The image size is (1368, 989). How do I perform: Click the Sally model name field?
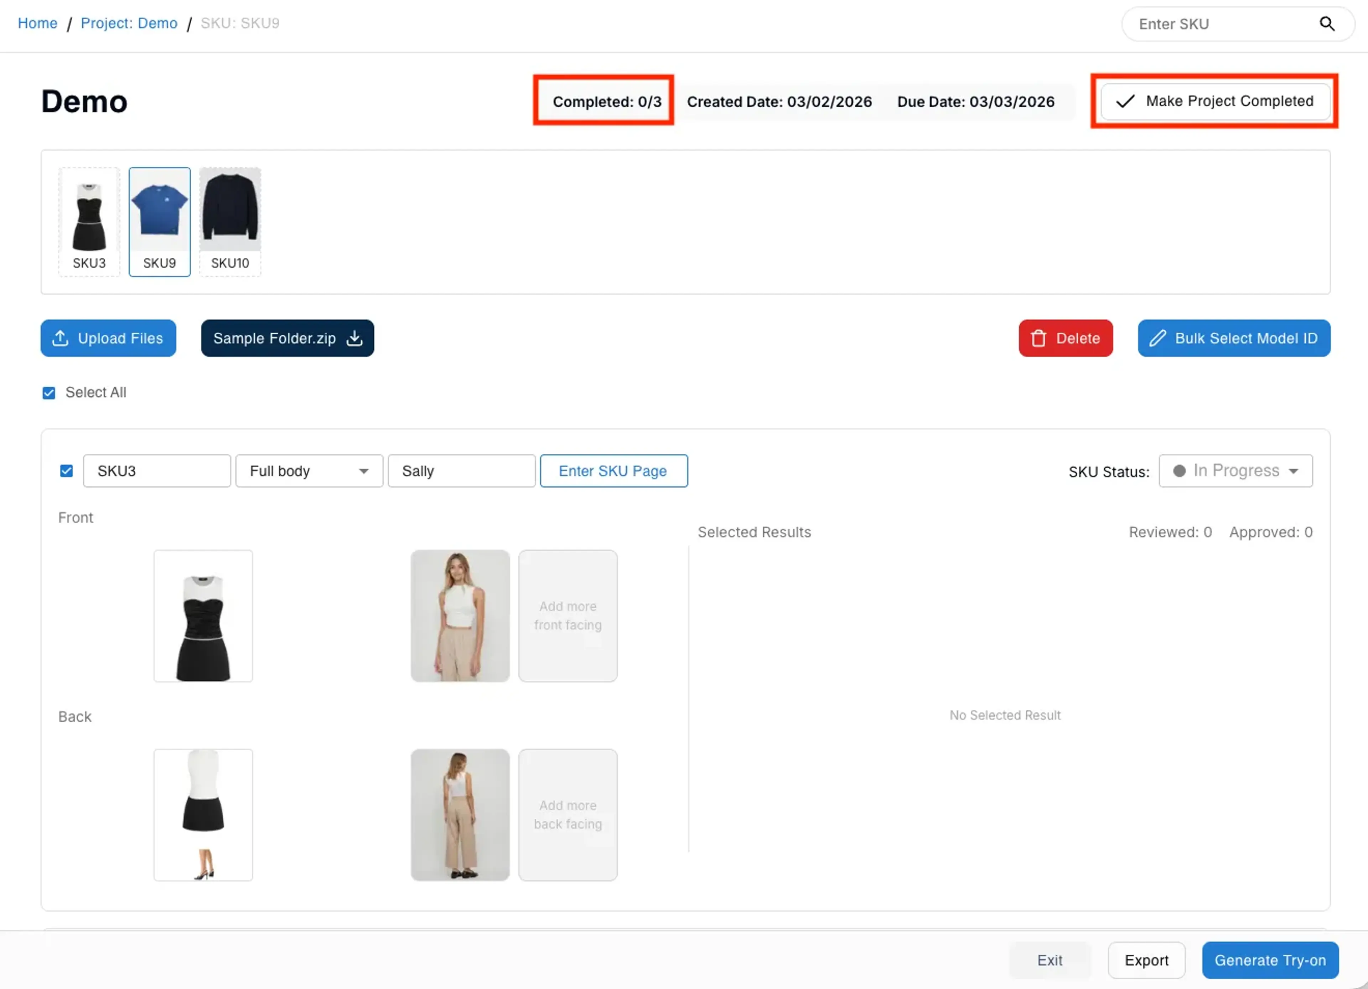pos(461,471)
